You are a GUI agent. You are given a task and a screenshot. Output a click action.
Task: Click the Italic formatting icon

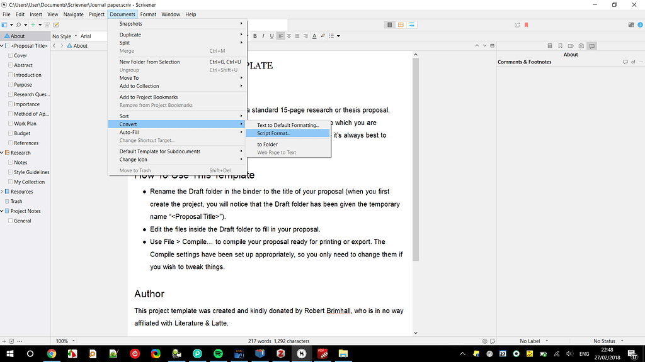click(x=263, y=36)
